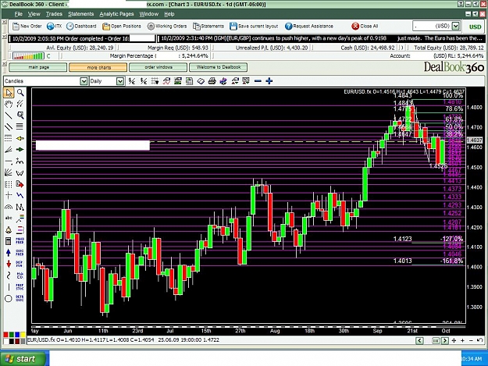The width and height of the screenshot is (488, 366).
Task: Click the Working Orders button
Action: click(167, 26)
